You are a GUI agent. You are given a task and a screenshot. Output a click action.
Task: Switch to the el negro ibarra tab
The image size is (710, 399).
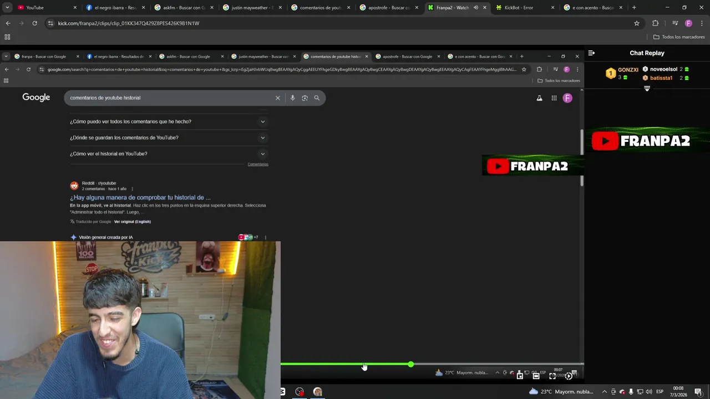click(115, 8)
